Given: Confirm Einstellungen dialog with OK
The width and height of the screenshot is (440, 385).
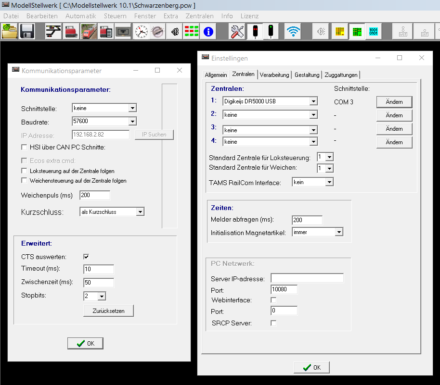Looking at the screenshot, I should coord(311,367).
